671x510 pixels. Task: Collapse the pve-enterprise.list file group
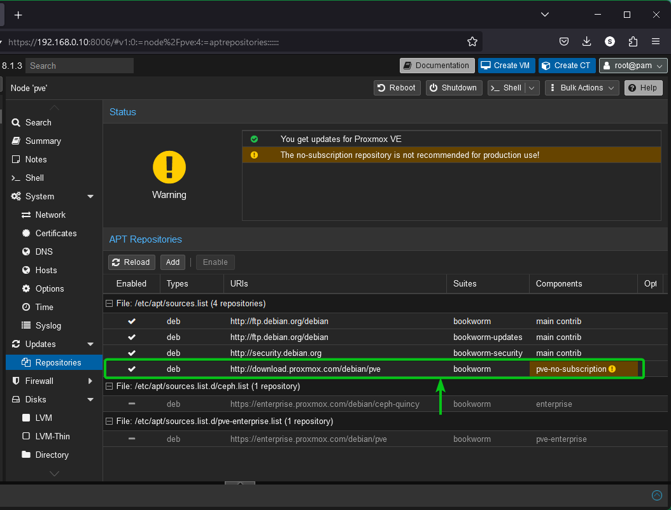coord(109,421)
